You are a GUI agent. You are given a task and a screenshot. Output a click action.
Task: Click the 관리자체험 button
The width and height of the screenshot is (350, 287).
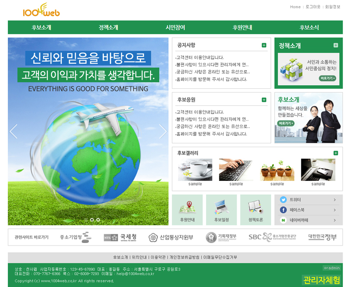click(322, 280)
